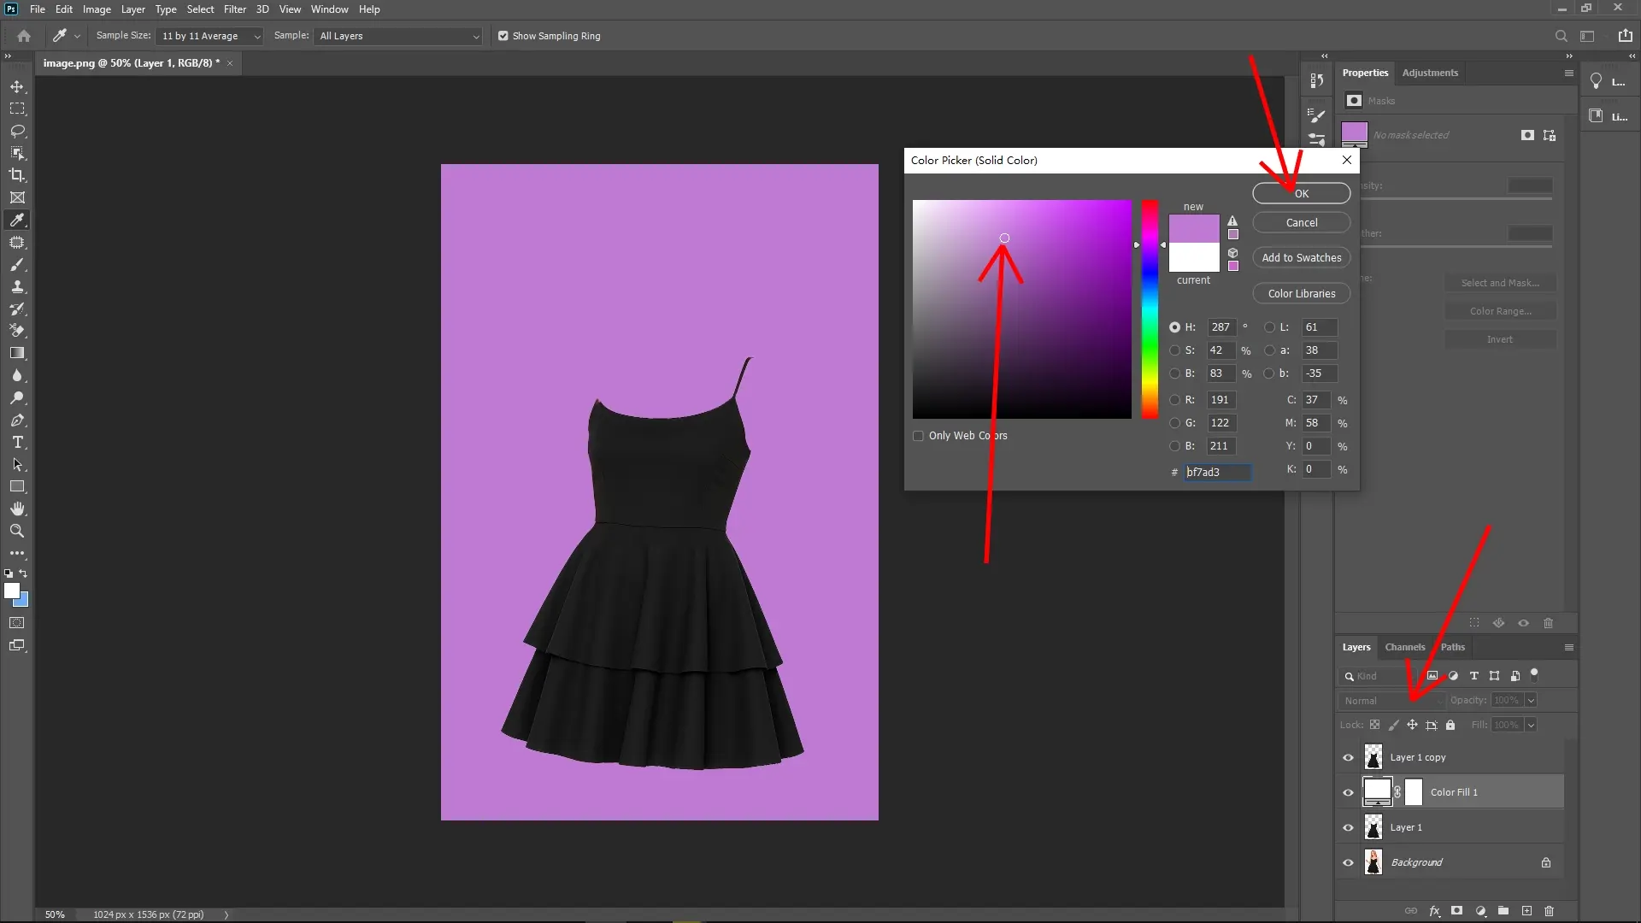Pick the Lasso tool
The image size is (1641, 923).
[17, 131]
